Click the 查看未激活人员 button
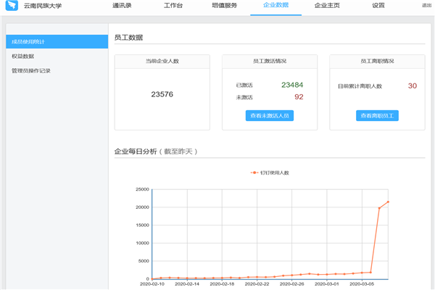The width and height of the screenshot is (435, 290). click(270, 116)
